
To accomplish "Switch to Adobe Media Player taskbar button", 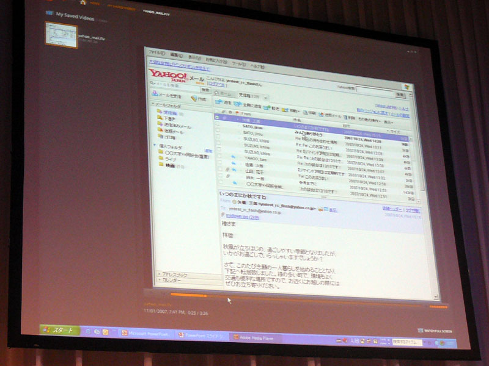I will coord(255,337).
